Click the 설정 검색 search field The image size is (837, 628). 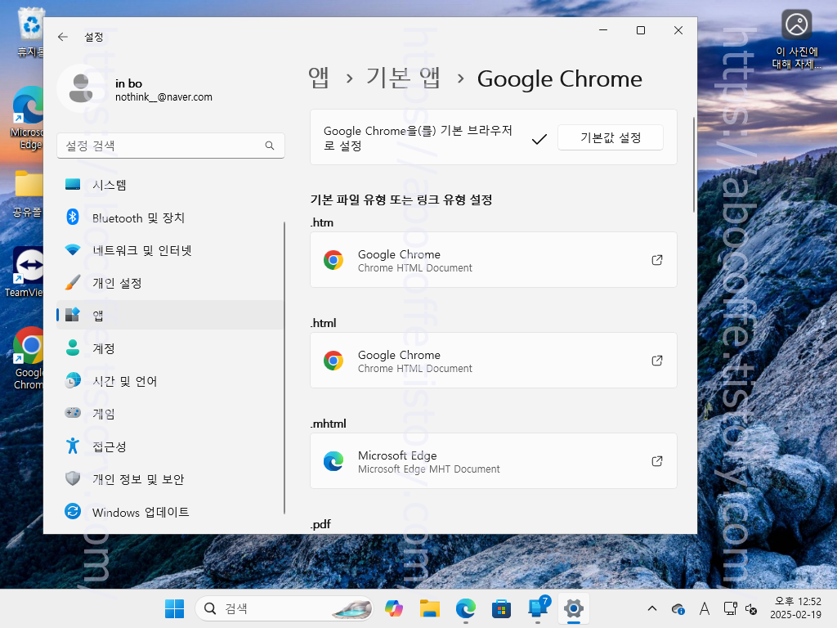[170, 146]
